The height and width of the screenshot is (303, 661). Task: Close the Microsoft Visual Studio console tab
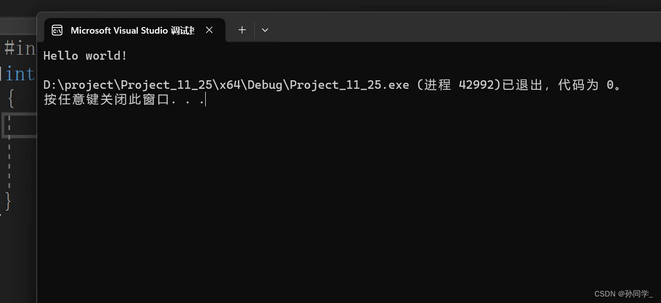[209, 30]
